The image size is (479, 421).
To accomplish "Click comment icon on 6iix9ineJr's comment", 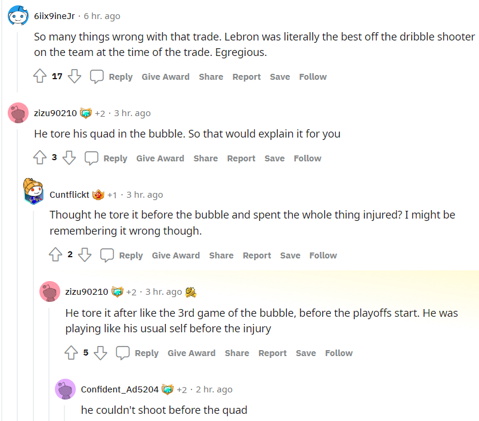I will tap(97, 77).
